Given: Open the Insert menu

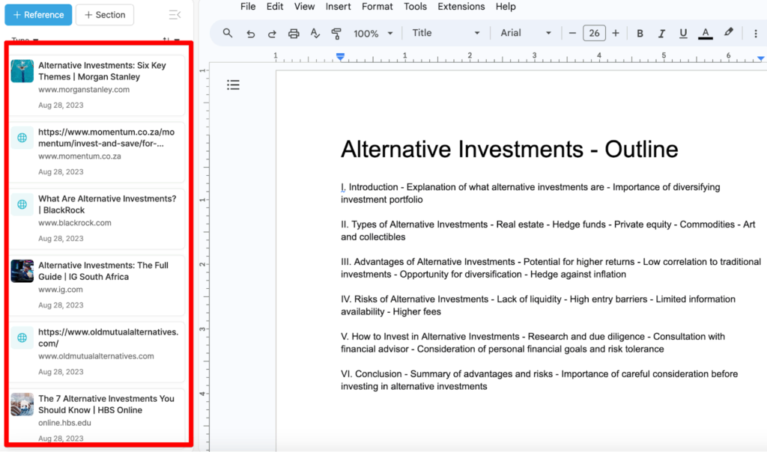Looking at the screenshot, I should point(339,7).
